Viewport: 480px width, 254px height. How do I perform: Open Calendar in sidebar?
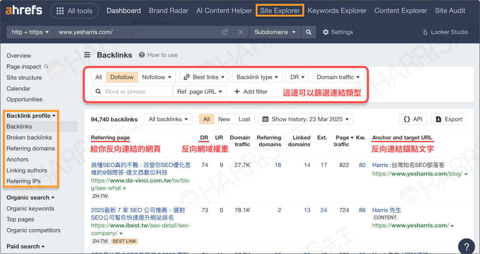[x=18, y=89]
